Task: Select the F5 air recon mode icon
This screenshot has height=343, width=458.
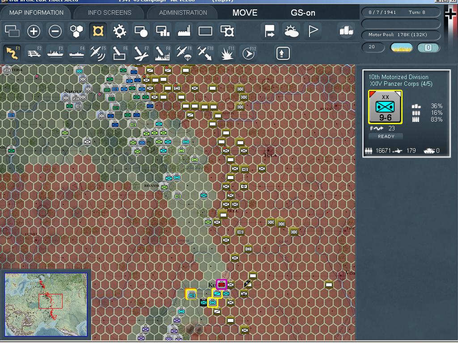Action: click(98, 53)
